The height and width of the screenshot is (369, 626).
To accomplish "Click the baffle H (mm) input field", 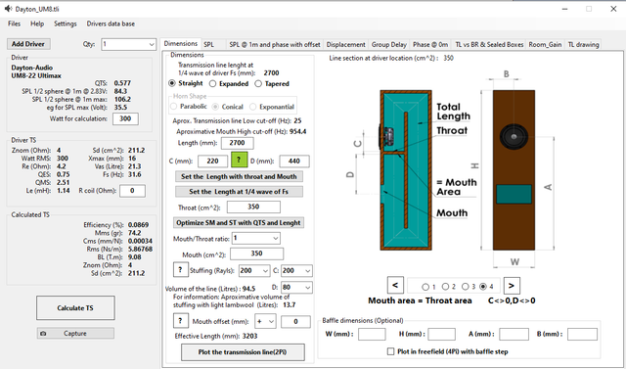I will click(x=441, y=335).
